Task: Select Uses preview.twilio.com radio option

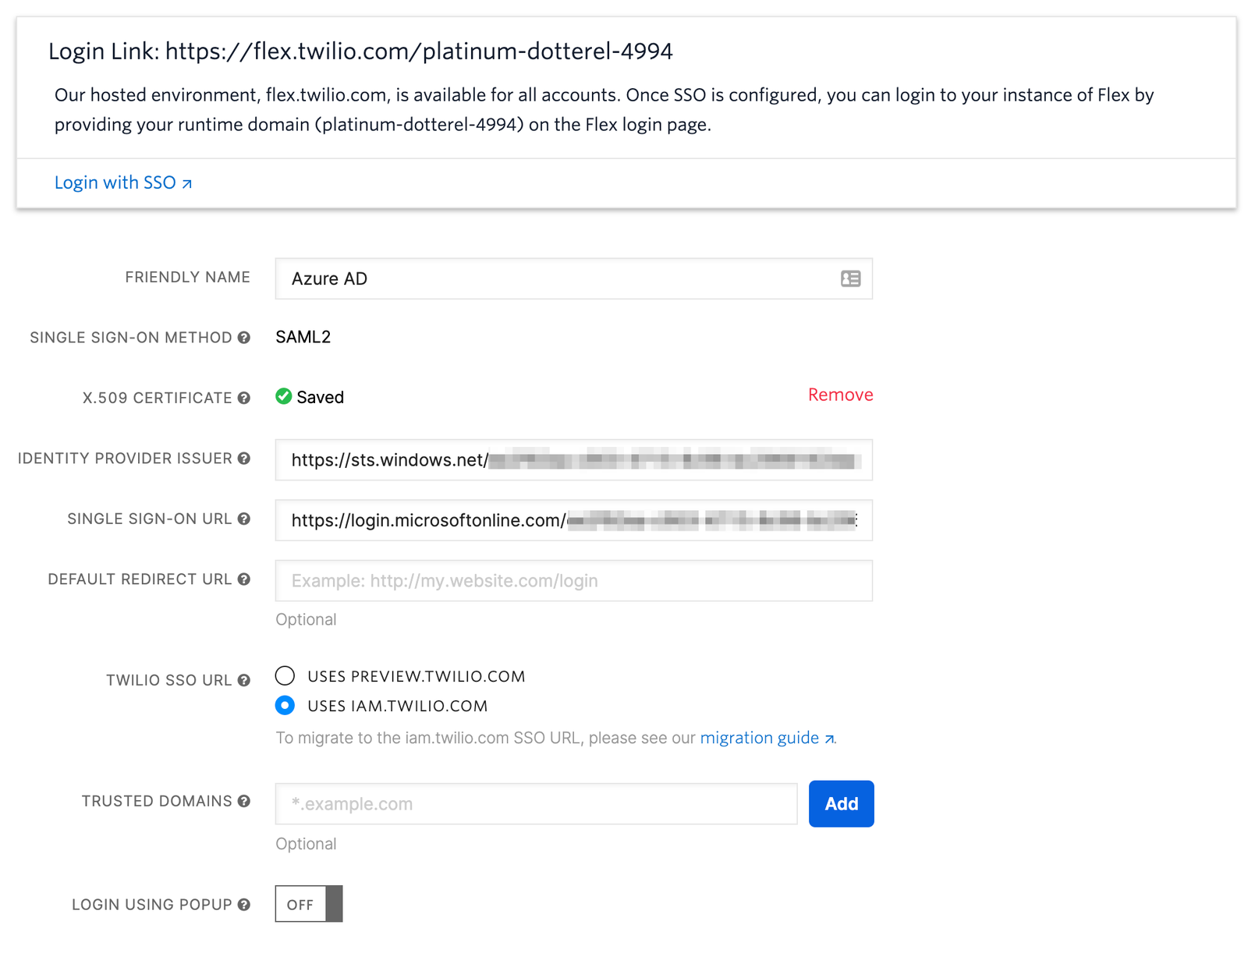Action: tap(285, 675)
